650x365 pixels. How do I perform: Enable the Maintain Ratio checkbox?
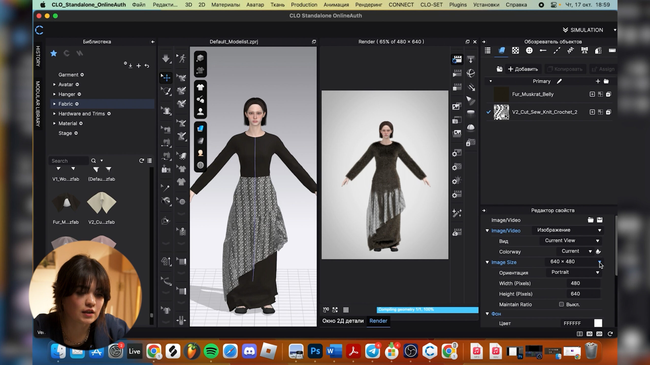click(561, 304)
